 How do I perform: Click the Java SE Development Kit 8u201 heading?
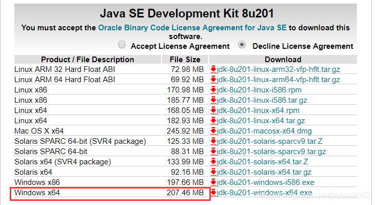pos(187,13)
